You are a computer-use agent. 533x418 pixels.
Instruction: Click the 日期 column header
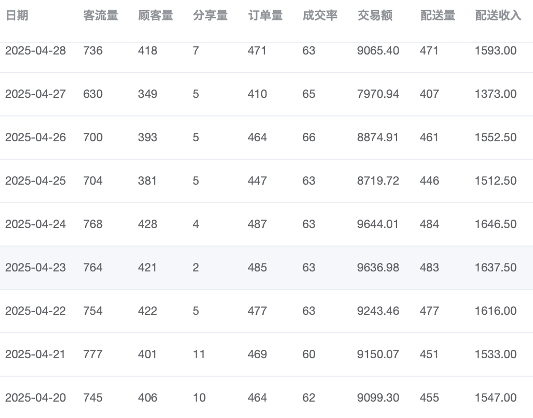coord(16,16)
